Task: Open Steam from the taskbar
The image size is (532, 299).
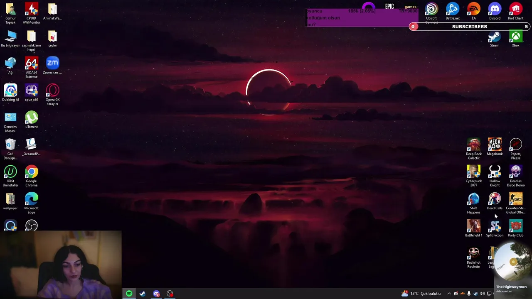Action: pyautogui.click(x=143, y=294)
